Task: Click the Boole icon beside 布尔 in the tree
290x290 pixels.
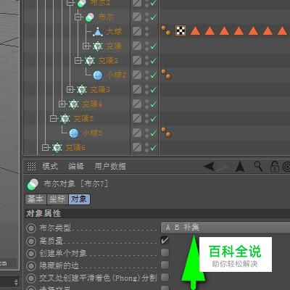Action: 90,17
